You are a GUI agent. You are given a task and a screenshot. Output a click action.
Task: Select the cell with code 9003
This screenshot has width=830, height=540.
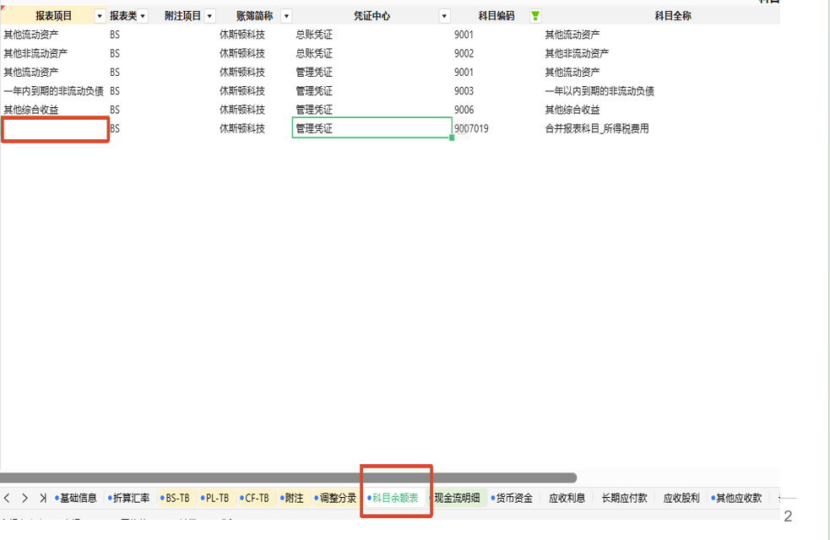(x=464, y=91)
